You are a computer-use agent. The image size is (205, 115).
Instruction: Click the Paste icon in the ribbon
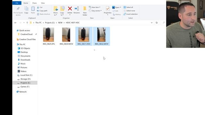coord(33,9)
